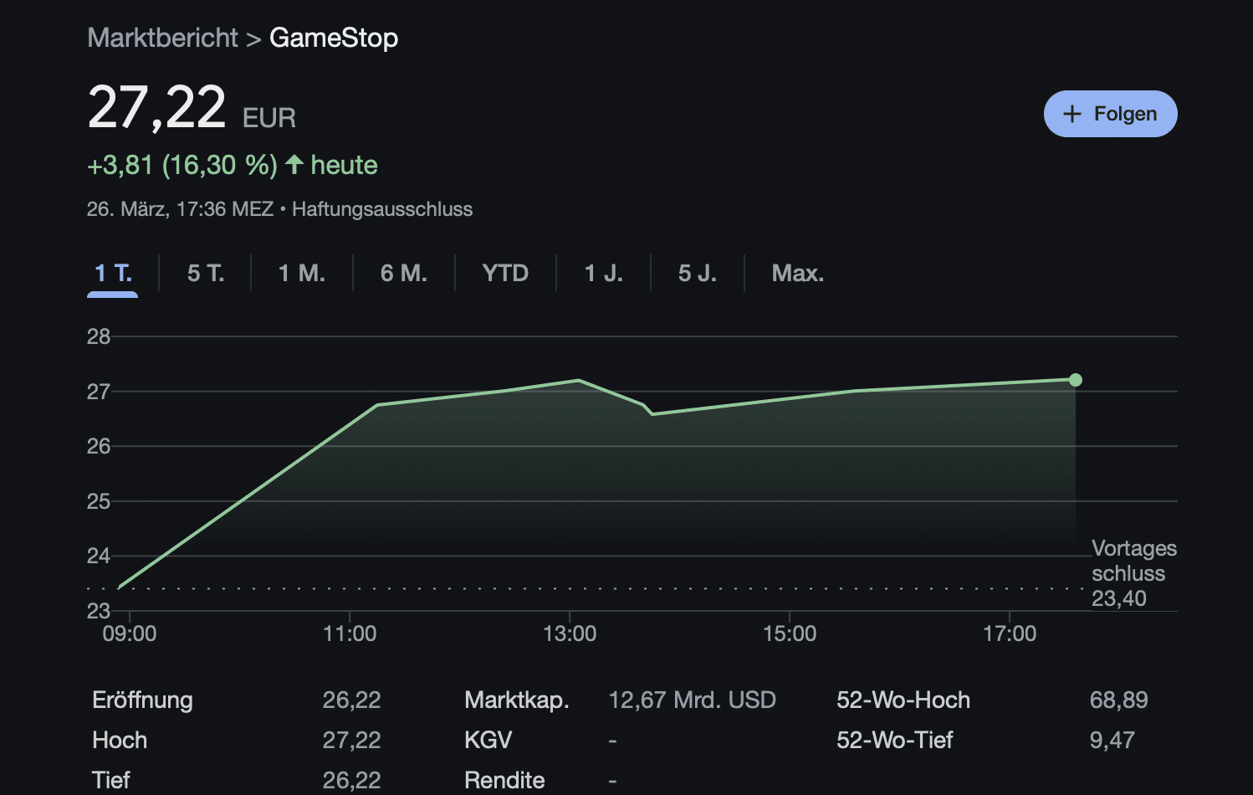
Task: Click the GameStop breadcrumb title
Action: 334,38
